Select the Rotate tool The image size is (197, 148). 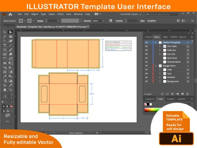[5, 59]
